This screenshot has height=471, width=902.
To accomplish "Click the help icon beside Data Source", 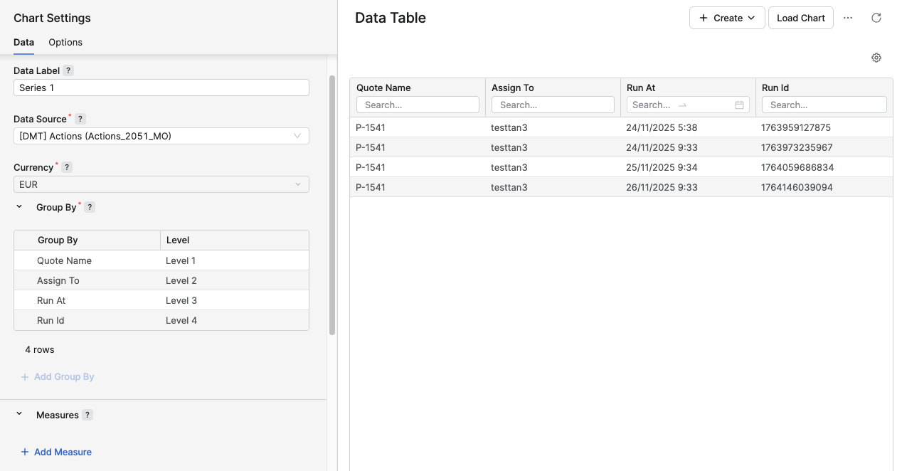I will (80, 119).
